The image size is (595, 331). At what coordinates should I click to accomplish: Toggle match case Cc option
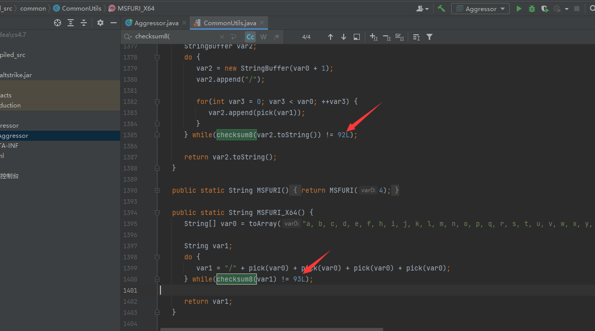point(250,37)
